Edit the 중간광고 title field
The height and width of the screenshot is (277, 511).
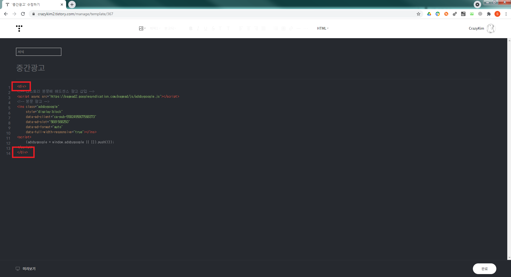(31, 68)
